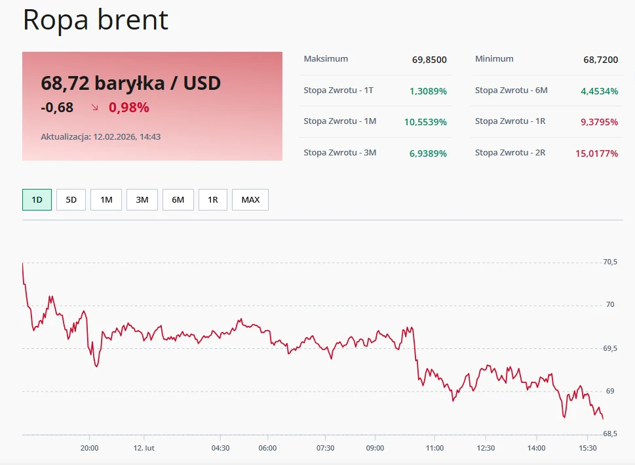This screenshot has width=635, height=465.
Task: Click the Aktualizacja timestamp text
Action: (101, 136)
